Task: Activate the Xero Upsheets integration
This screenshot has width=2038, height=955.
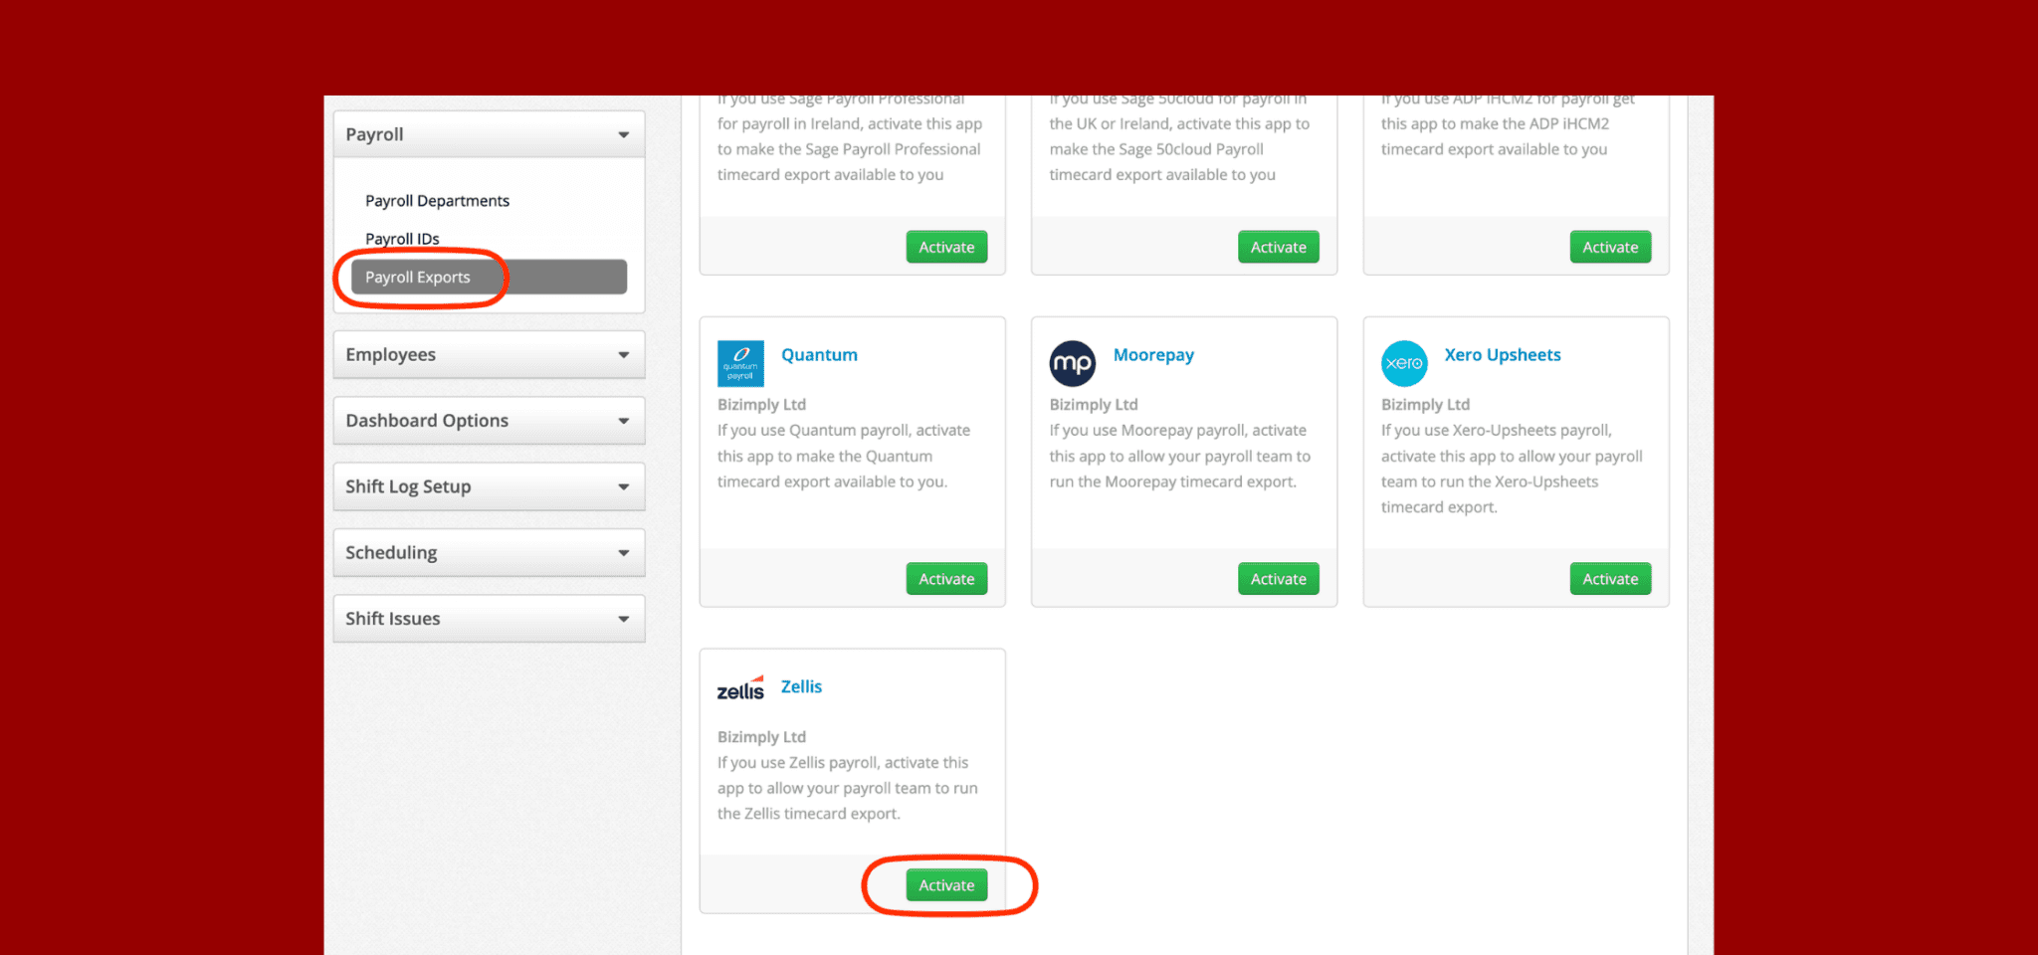Action: point(1609,578)
